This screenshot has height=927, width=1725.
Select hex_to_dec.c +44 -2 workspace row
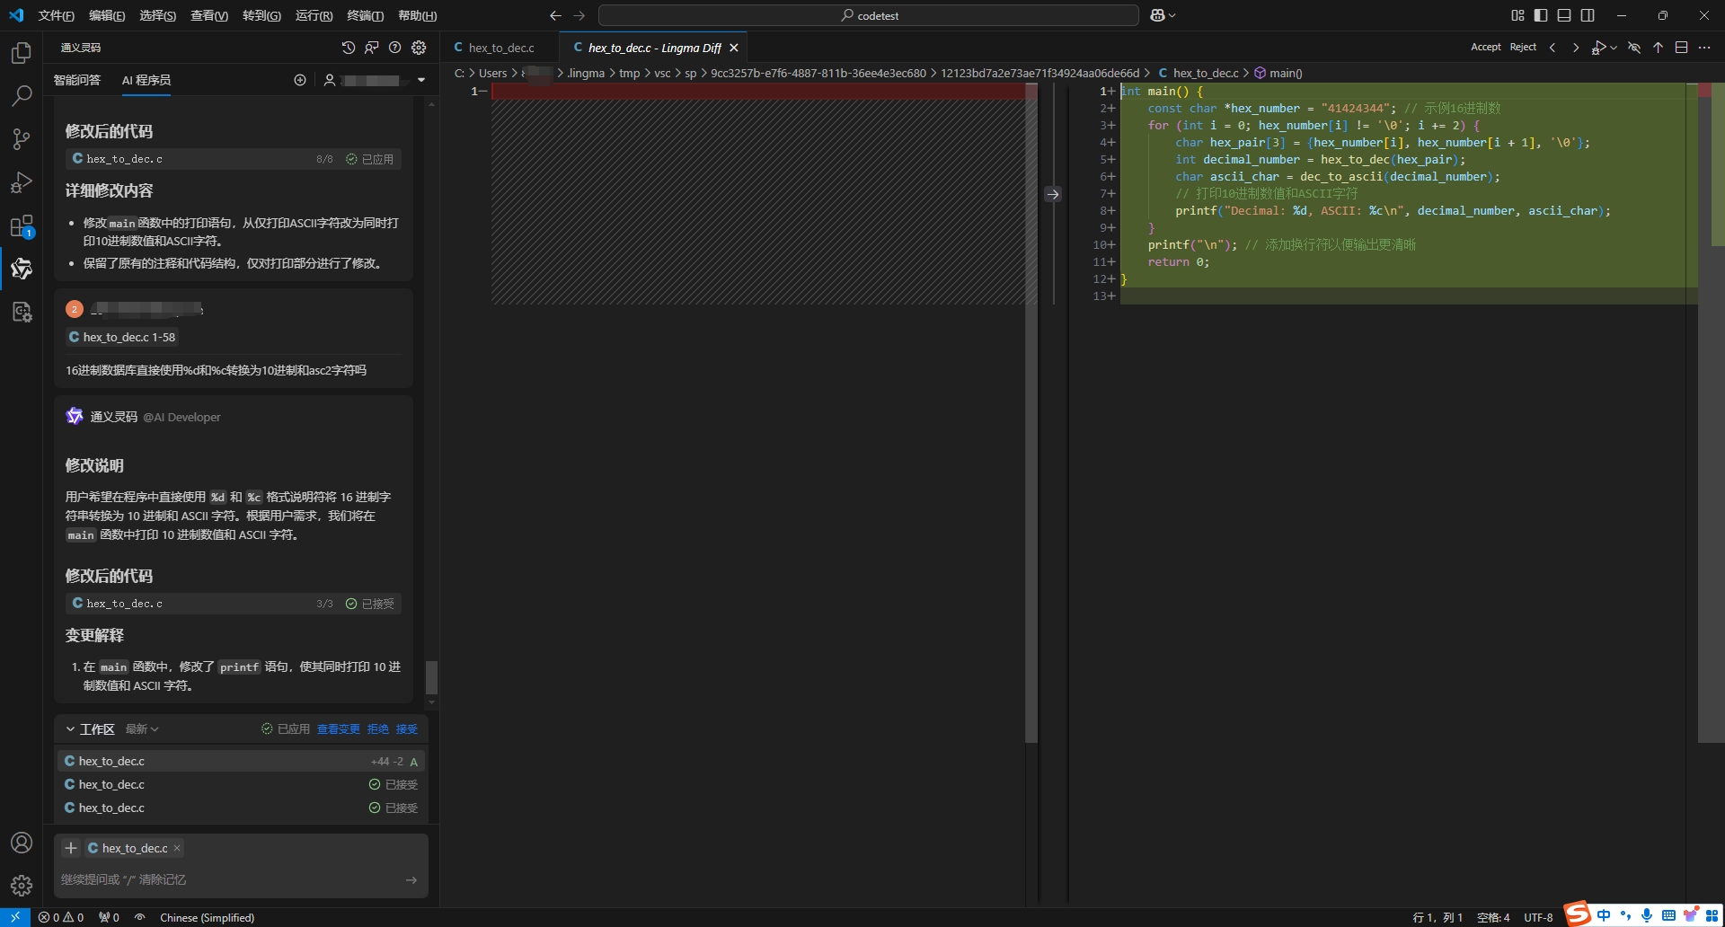click(241, 761)
